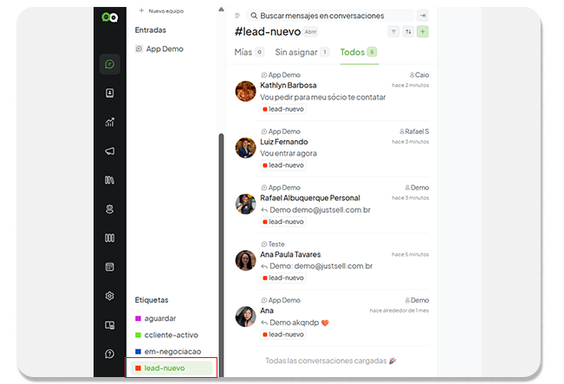Open the conversation sort order menu
The width and height of the screenshot is (564, 384).
(408, 32)
